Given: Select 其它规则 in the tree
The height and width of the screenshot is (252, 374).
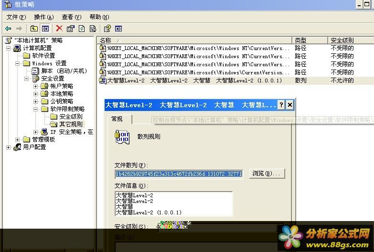Looking at the screenshot, I should click(71, 124).
